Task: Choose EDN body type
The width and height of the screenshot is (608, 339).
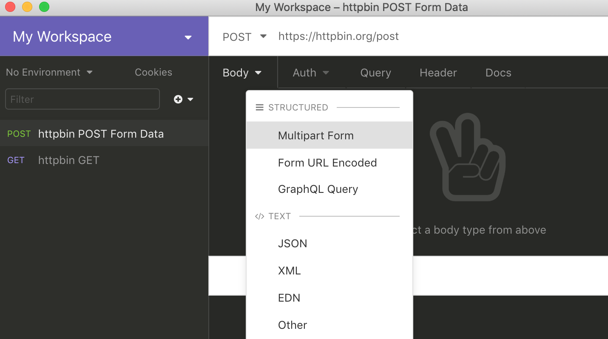Action: point(330,298)
